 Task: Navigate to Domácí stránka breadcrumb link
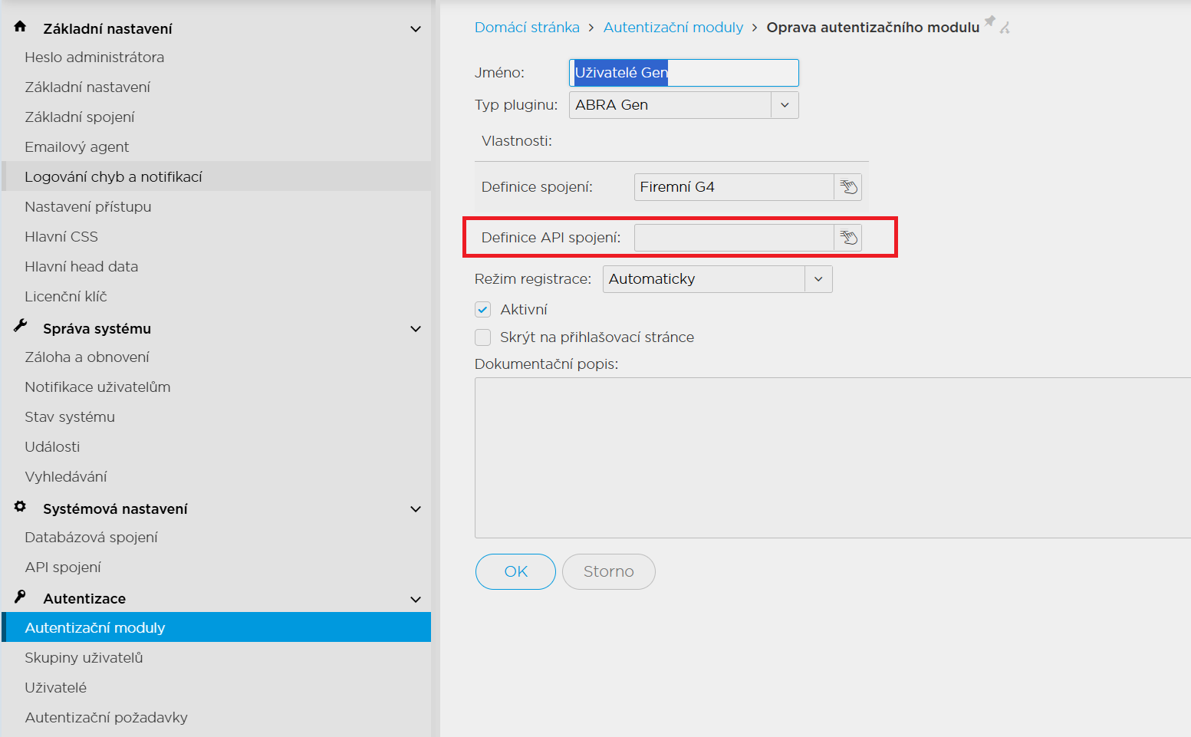pyautogui.click(x=527, y=28)
